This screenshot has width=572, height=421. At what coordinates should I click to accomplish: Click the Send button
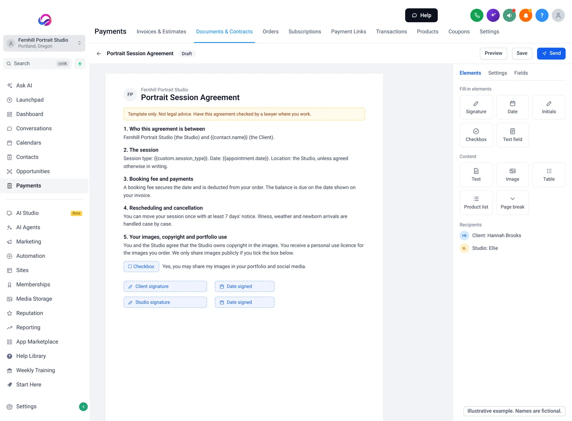551,54
